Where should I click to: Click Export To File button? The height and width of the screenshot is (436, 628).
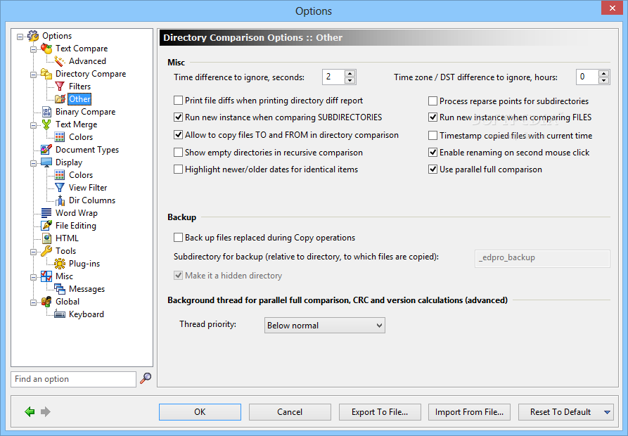tap(380, 412)
